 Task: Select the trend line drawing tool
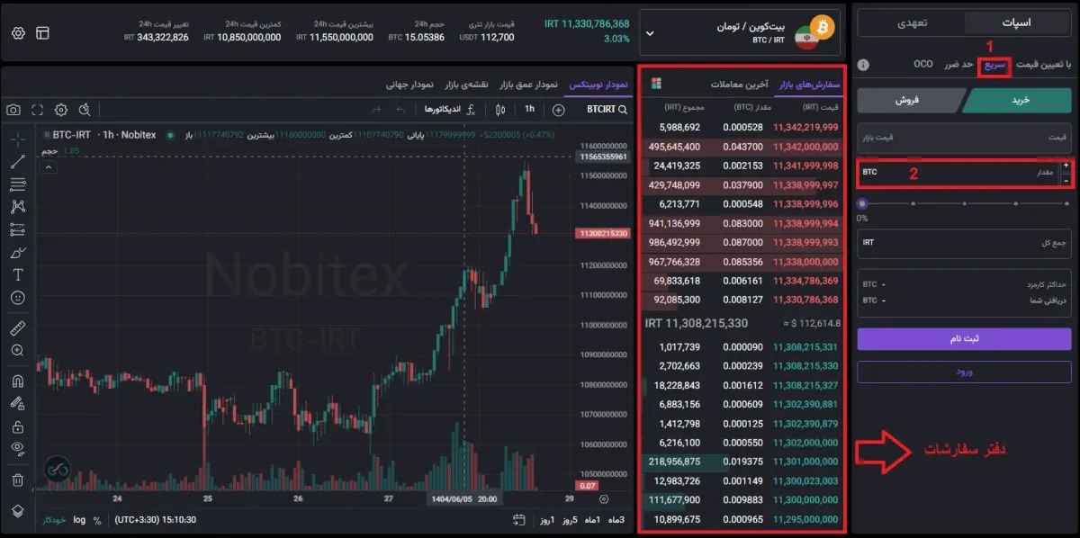(x=18, y=162)
